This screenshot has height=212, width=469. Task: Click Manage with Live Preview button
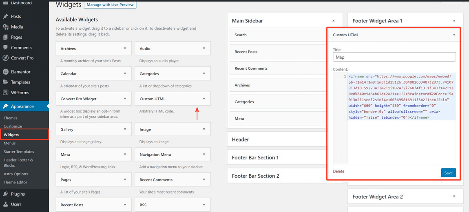click(110, 5)
